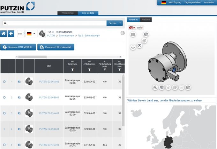This screenshot has height=149, width=217.
Task: Open the Willkommen tab
Action: tap(67, 13)
